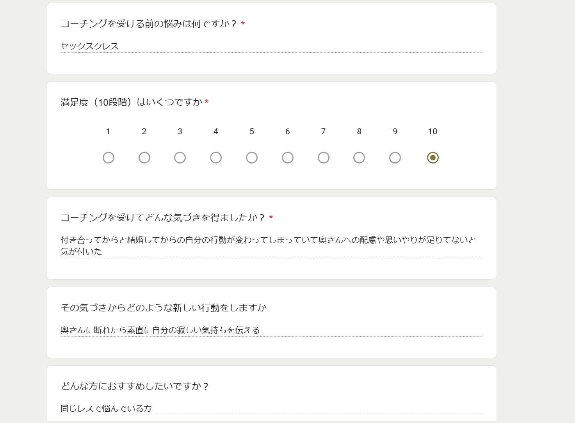
Task: Choose rating 4 on satisfaction scale
Action: coord(216,158)
